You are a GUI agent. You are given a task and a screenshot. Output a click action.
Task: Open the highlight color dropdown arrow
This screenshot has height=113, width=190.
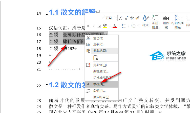(110, 26)
